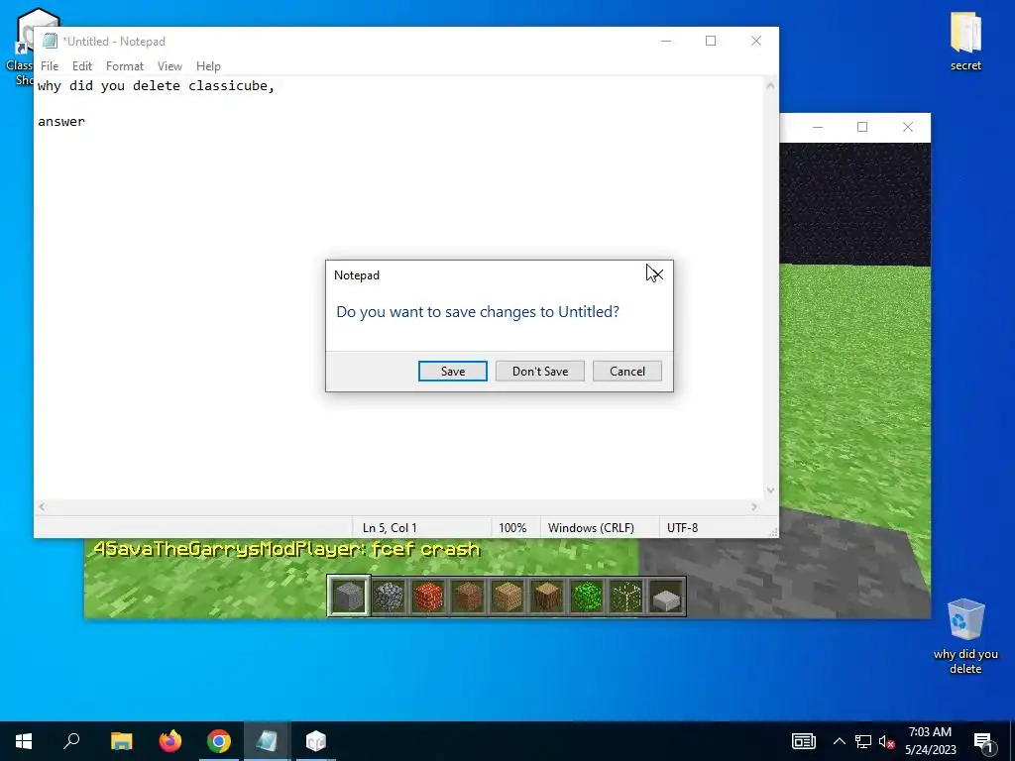The height and width of the screenshot is (761, 1015).
Task: Open taskbar search magnifier
Action: [71, 741]
